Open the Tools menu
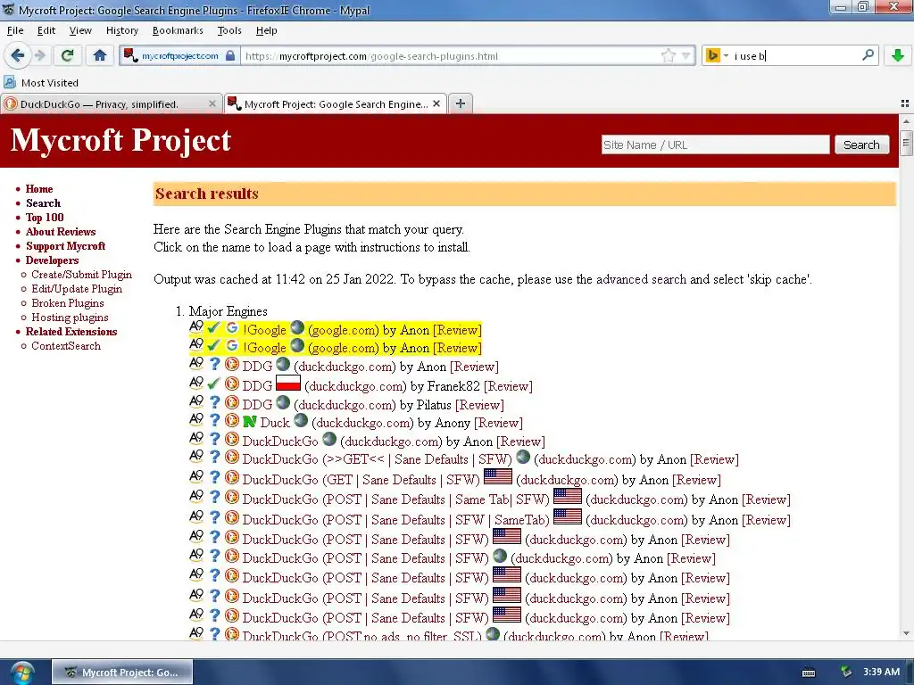914x685 pixels. (x=229, y=30)
